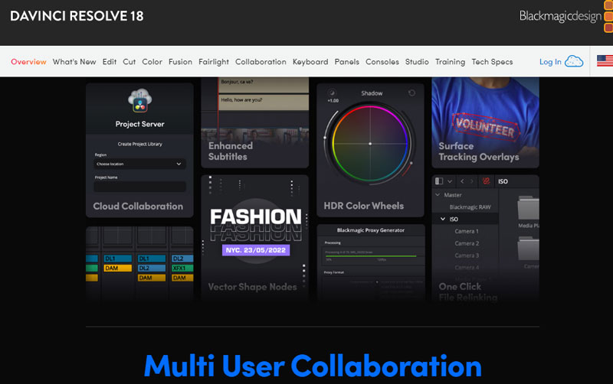Click the back navigation arrow in media pool
Screen dimensions: 613x384
tap(462, 181)
